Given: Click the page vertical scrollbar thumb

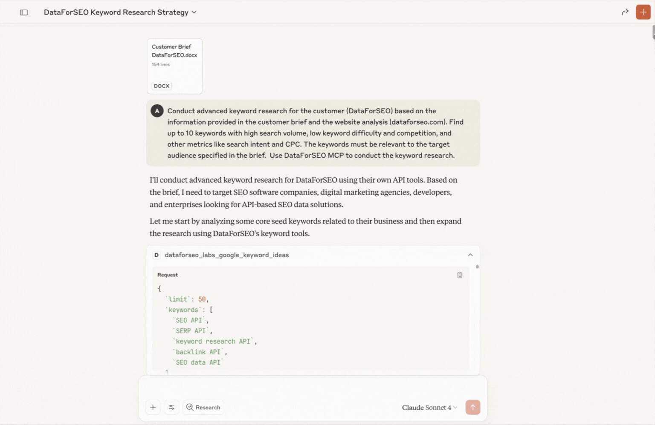Looking at the screenshot, I should tap(653, 32).
